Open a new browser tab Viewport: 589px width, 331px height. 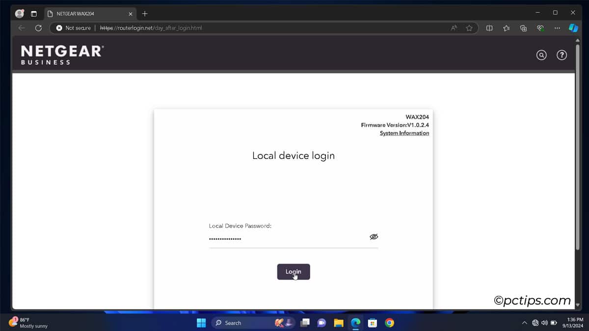[145, 14]
